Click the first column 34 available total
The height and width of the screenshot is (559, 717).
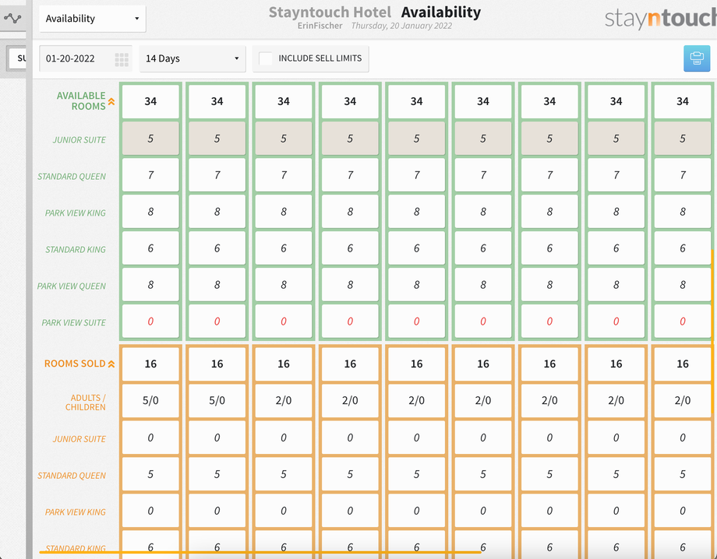click(150, 101)
